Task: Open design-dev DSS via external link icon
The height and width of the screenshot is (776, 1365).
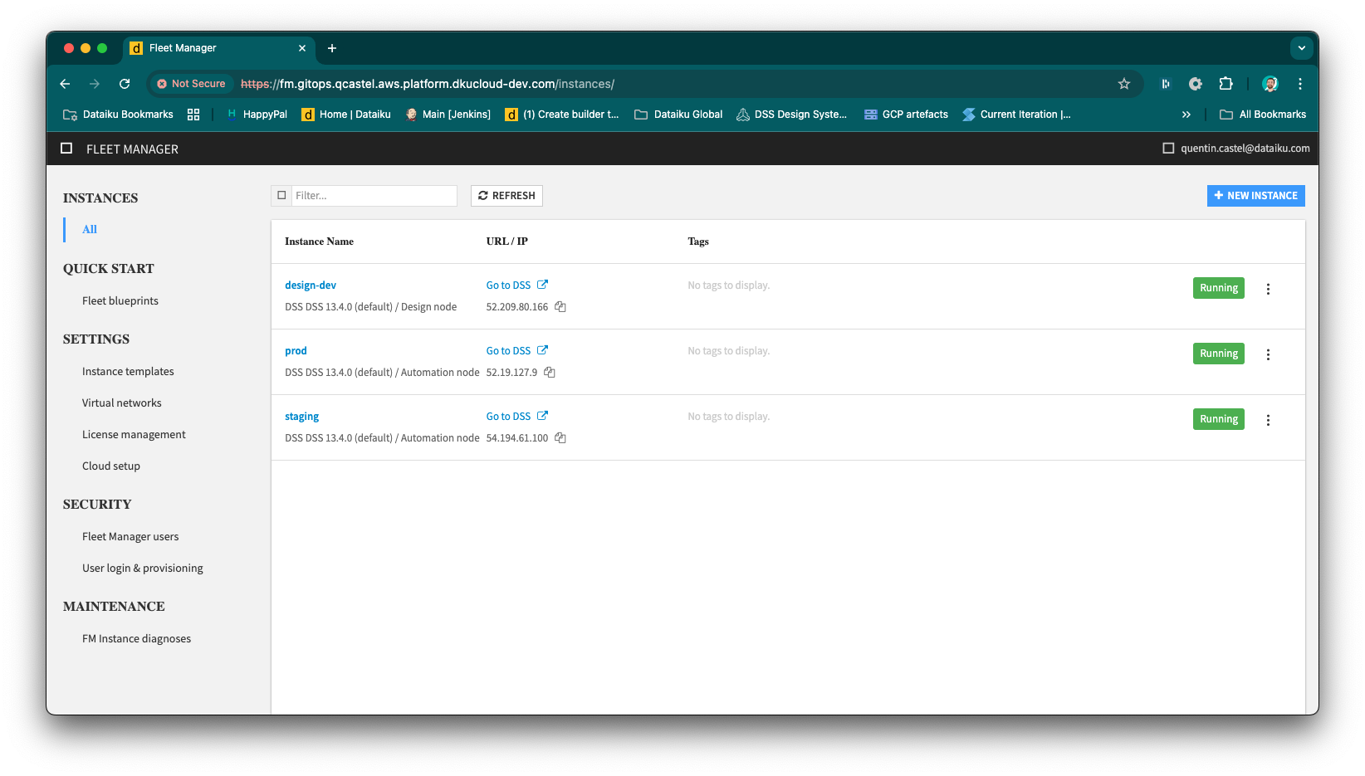Action: point(543,284)
